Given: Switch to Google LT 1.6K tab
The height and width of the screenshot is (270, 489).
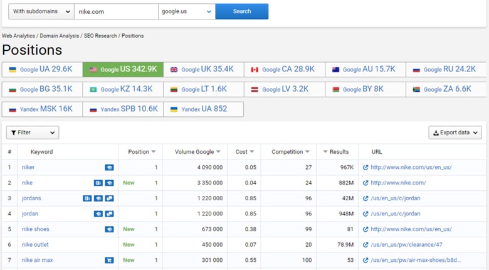Looking at the screenshot, I should click(x=204, y=89).
